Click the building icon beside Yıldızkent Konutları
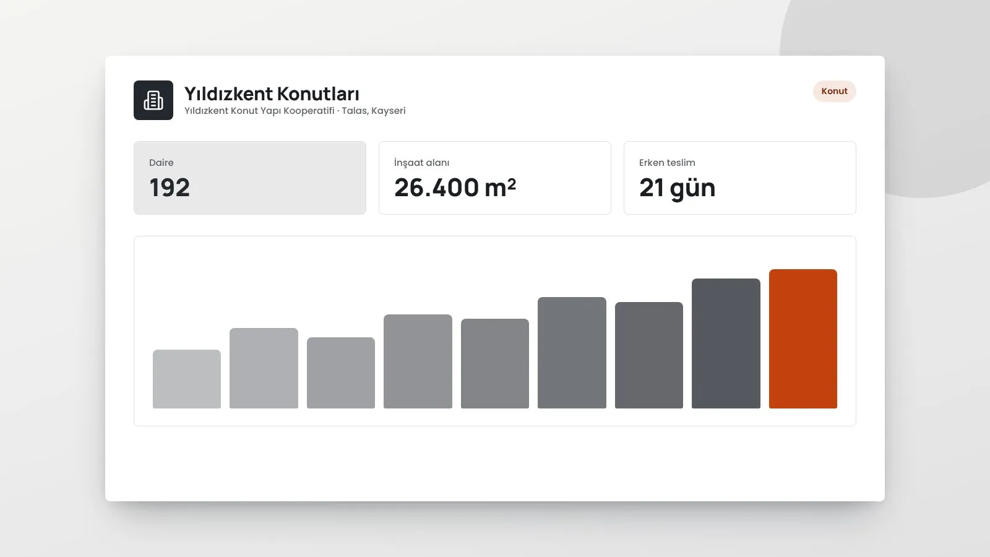 pyautogui.click(x=153, y=100)
